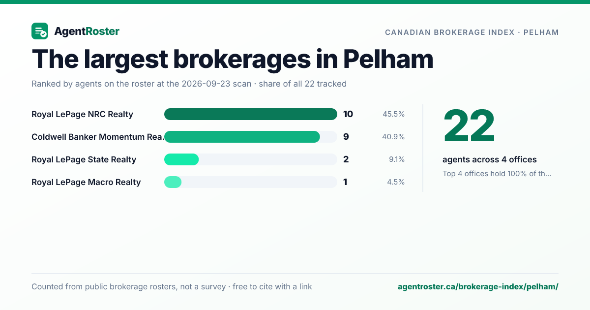The height and width of the screenshot is (310, 590).
Task: Click the Coldwell Banker Momentum Realty label
Action: click(x=97, y=137)
